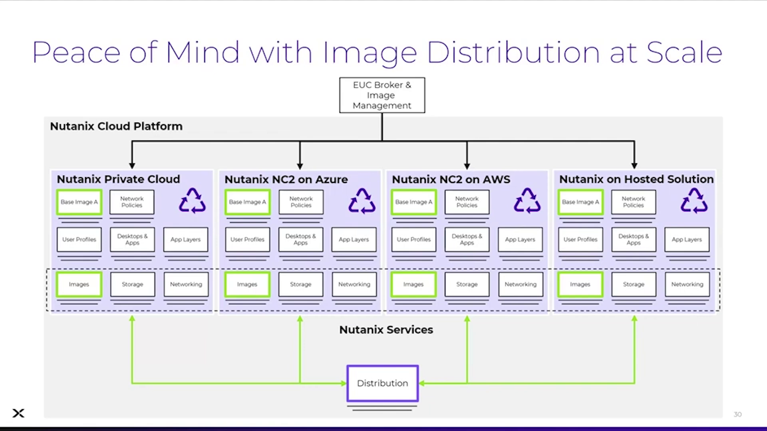This screenshot has width=767, height=431.
Task: Click the Nutanix X logo at bottom left
Action: (x=18, y=413)
